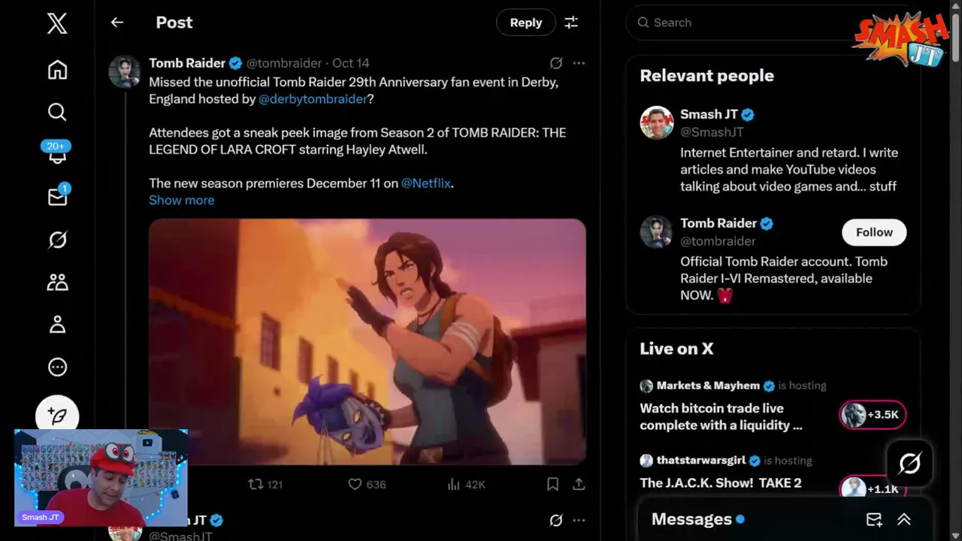
Task: Click the back arrow next to Post
Action: tap(116, 23)
